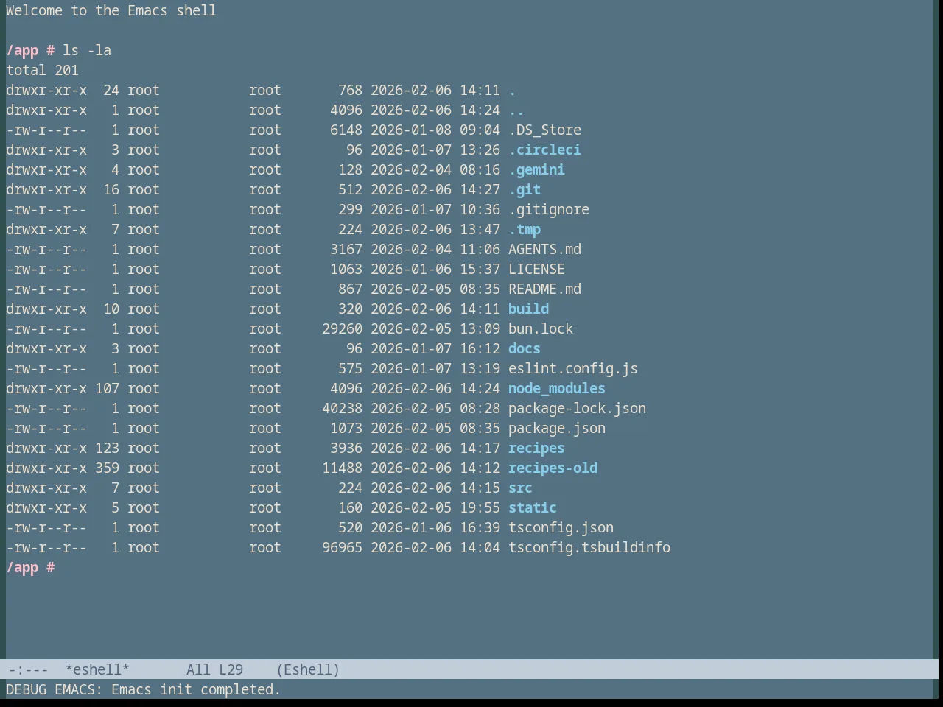Click the '..' parent directory entry

click(x=516, y=110)
